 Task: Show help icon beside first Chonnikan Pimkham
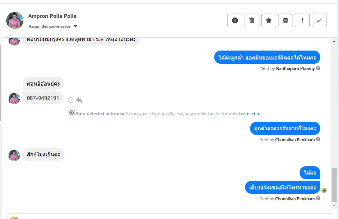click(x=318, y=140)
